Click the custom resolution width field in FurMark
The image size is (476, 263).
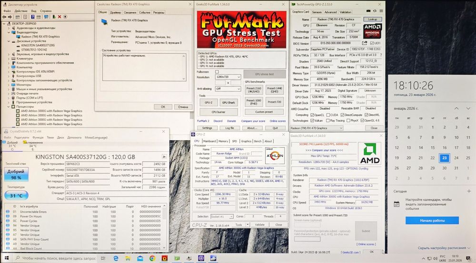click(x=220, y=82)
